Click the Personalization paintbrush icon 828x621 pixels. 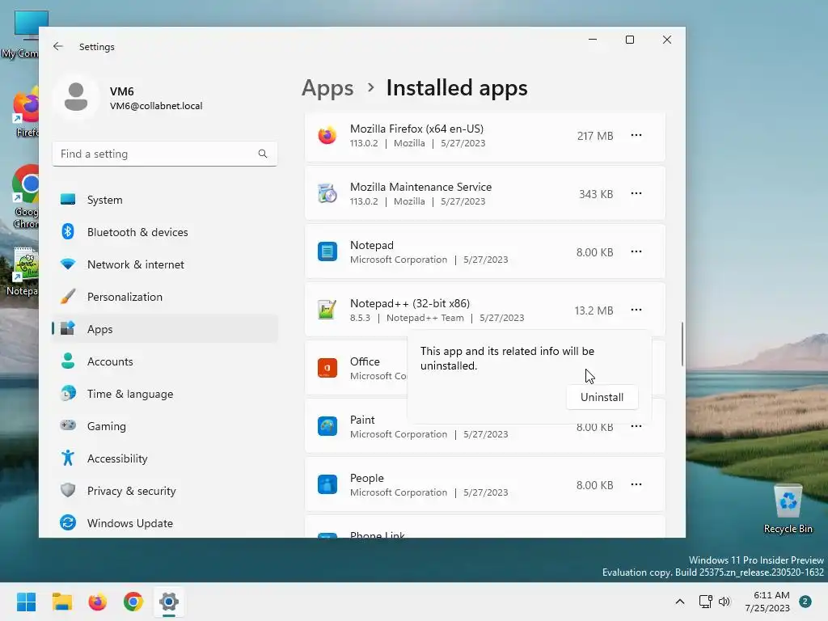click(x=68, y=297)
